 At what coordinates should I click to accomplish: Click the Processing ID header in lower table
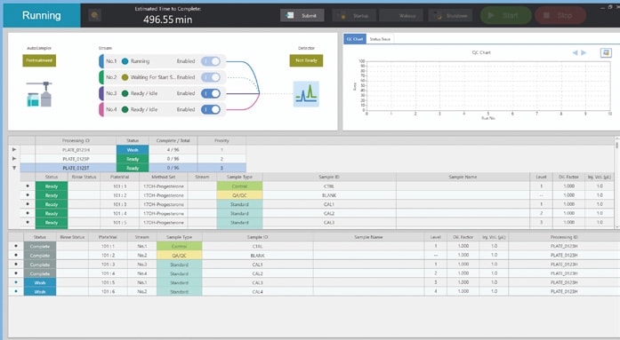[x=564, y=237]
